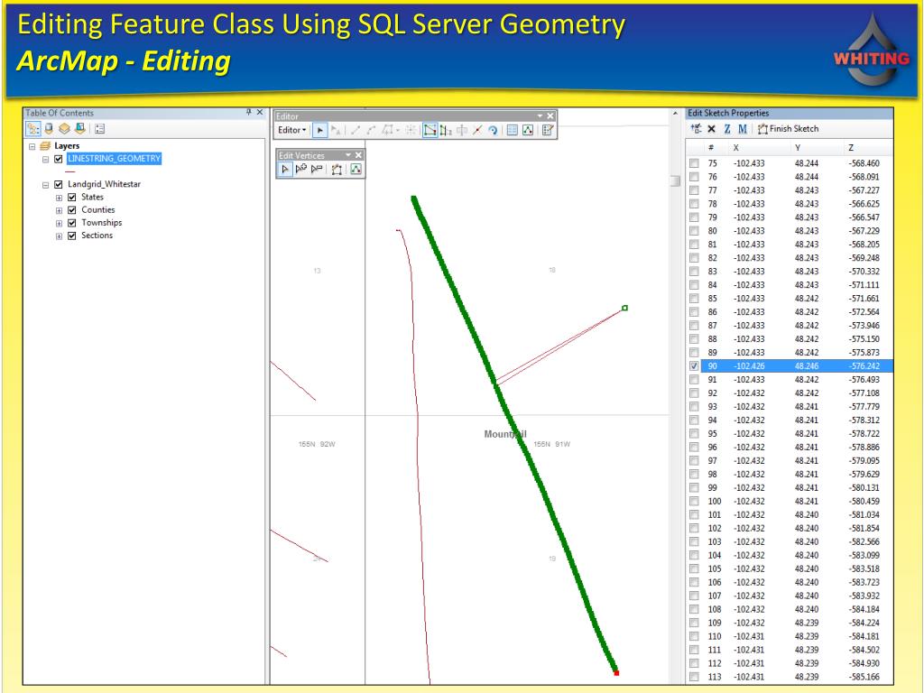Open Table Of Contents options icon
The width and height of the screenshot is (924, 693).
(x=99, y=128)
